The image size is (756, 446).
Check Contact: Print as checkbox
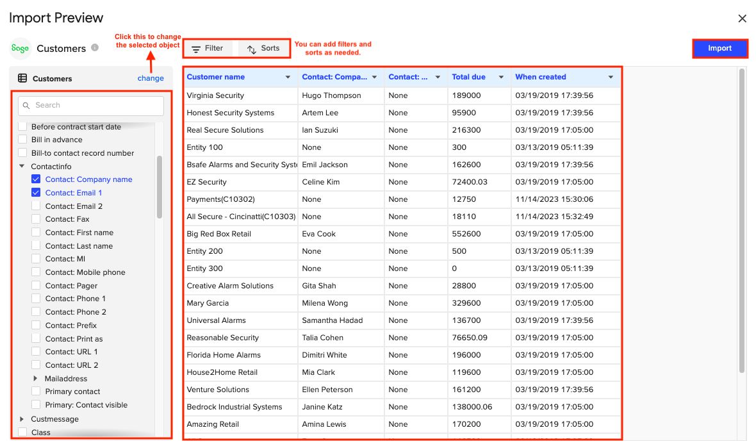(36, 338)
